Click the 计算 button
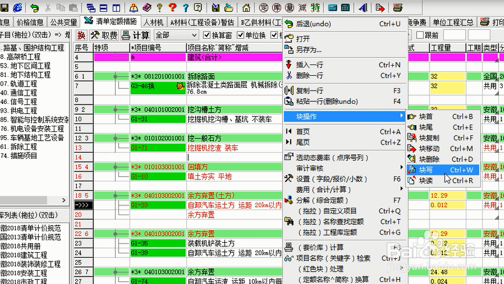The height and width of the screenshot is (284, 504). [136, 35]
